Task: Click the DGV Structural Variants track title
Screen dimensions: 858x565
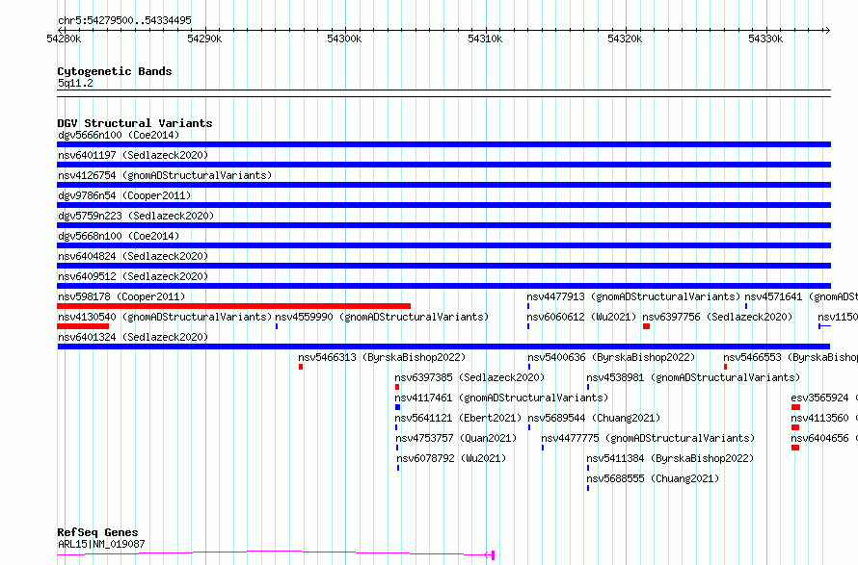Action: pos(135,123)
